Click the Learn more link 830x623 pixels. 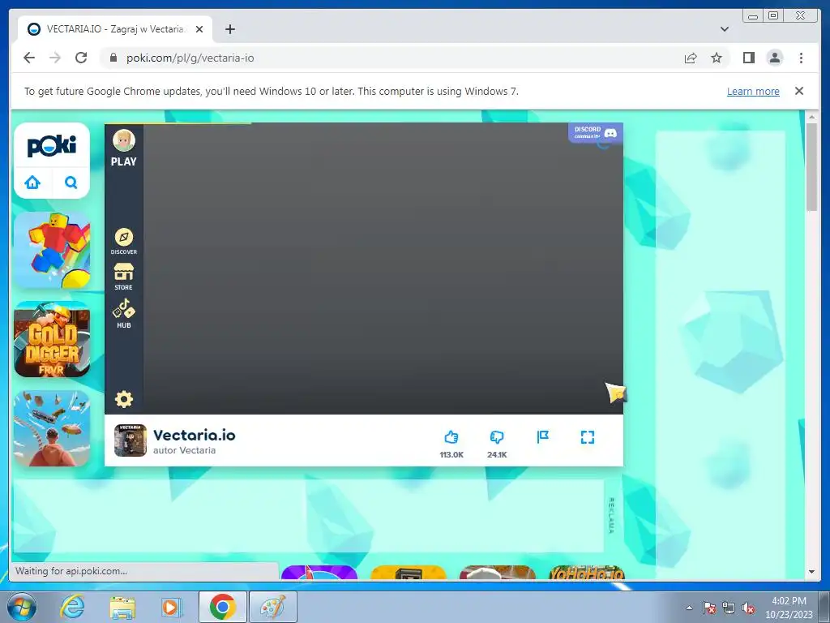(x=753, y=91)
